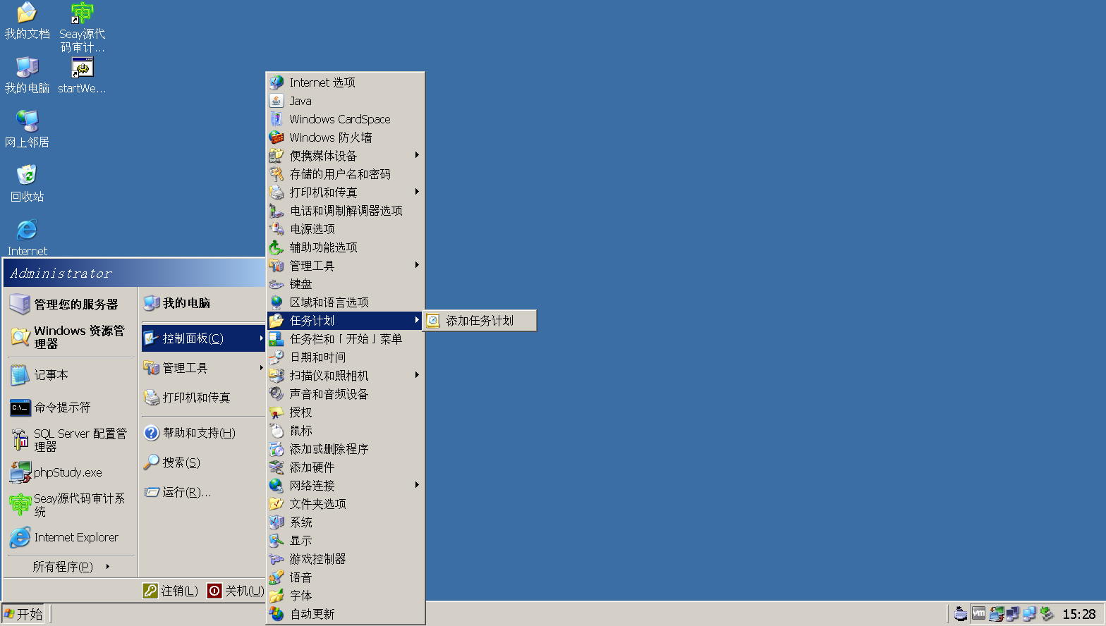Open 管理您的服务器 in start menu
Screen dimensions: 1106x626
[70, 305]
